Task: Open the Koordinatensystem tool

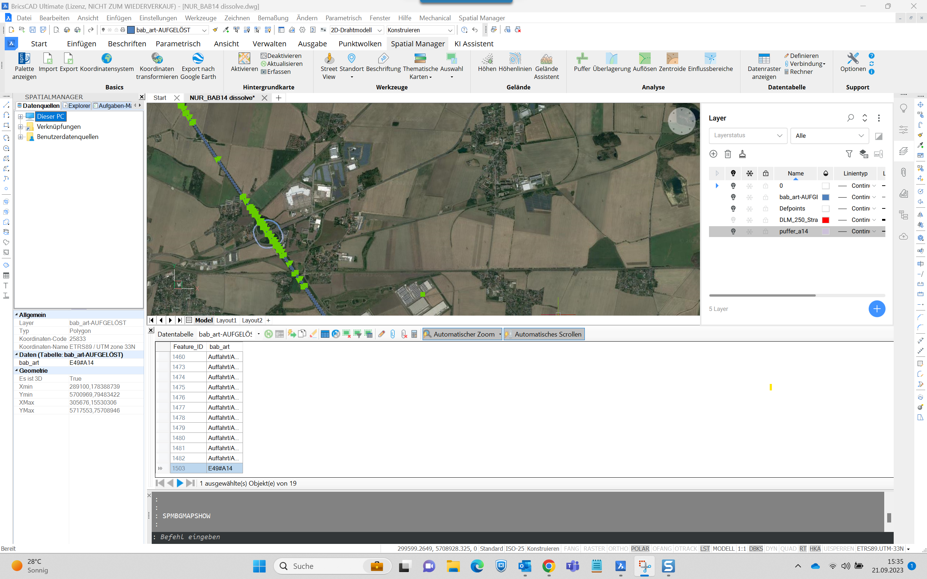Action: [x=106, y=59]
